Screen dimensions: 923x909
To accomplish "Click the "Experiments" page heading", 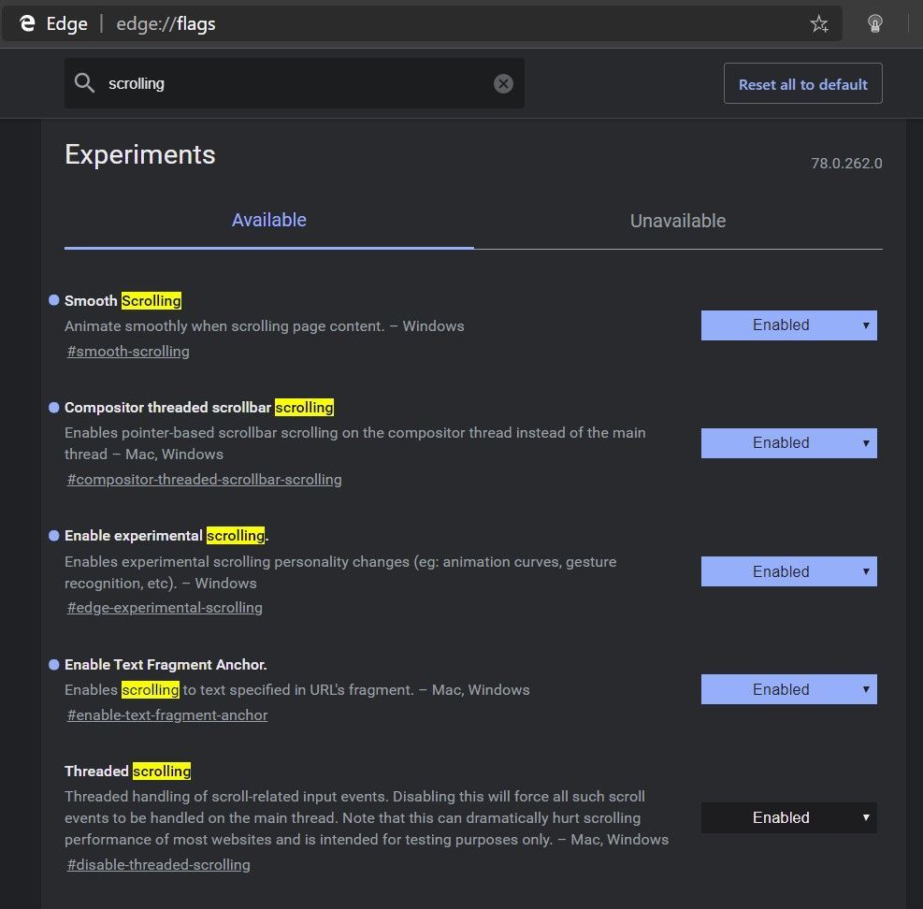I will 140,154.
